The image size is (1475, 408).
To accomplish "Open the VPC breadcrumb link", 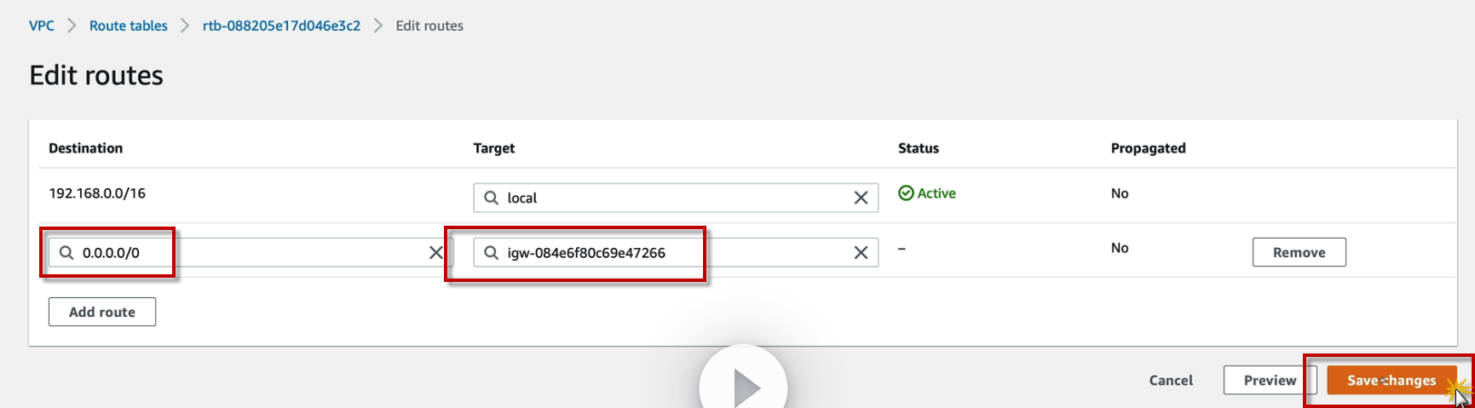I will click(42, 26).
